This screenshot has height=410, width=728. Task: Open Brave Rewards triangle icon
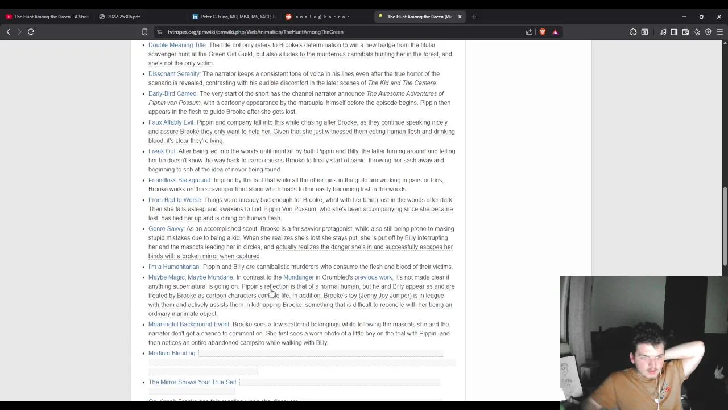point(555,32)
